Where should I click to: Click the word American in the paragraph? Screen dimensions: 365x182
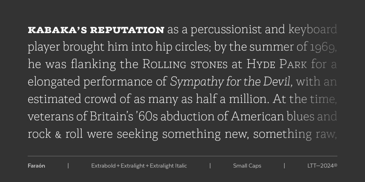coord(257,117)
